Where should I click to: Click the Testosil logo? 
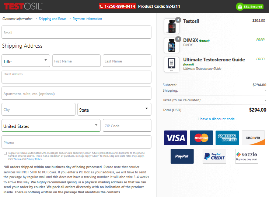(x=23, y=6)
